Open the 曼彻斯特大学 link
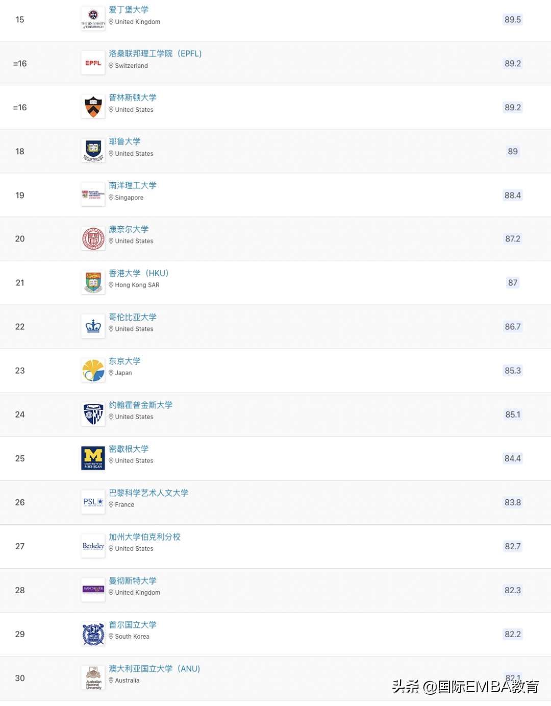This screenshot has width=551, height=706. [133, 580]
